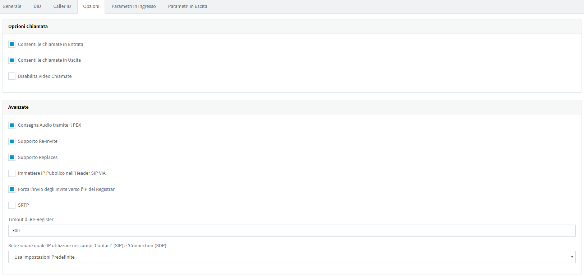Image resolution: width=584 pixels, height=277 pixels.
Task: Toggle Supporto Re-Invite checkbox
Action: [x=12, y=141]
